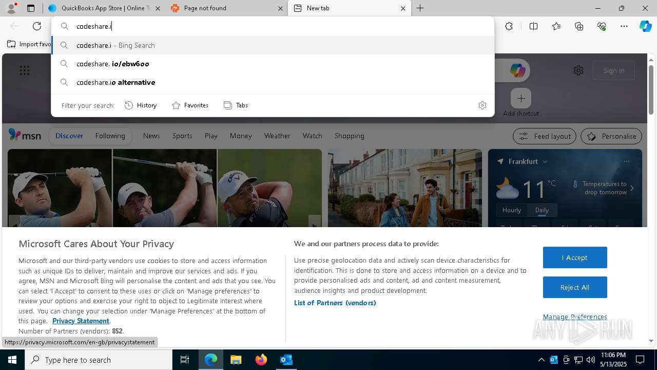Select Daily weather view
657x370 pixels.
[542, 210]
